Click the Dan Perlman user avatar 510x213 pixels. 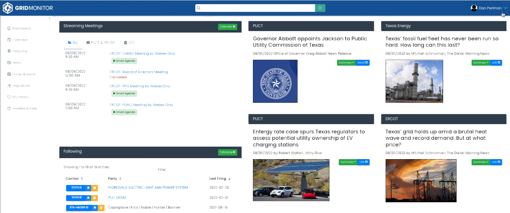pyautogui.click(x=474, y=8)
